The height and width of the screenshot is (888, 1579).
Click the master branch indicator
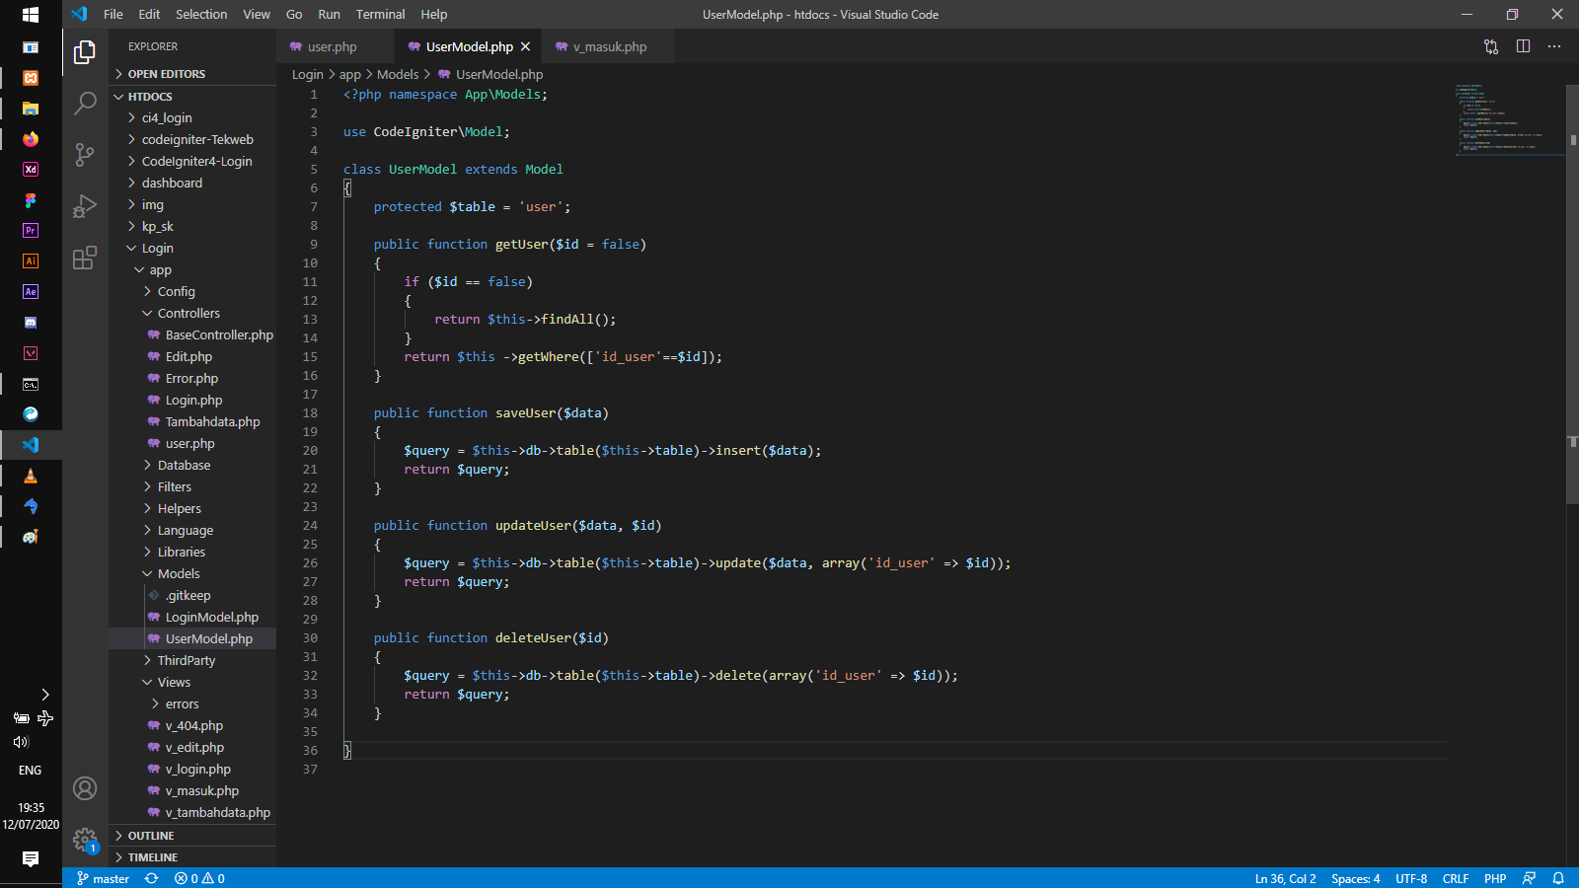104,878
